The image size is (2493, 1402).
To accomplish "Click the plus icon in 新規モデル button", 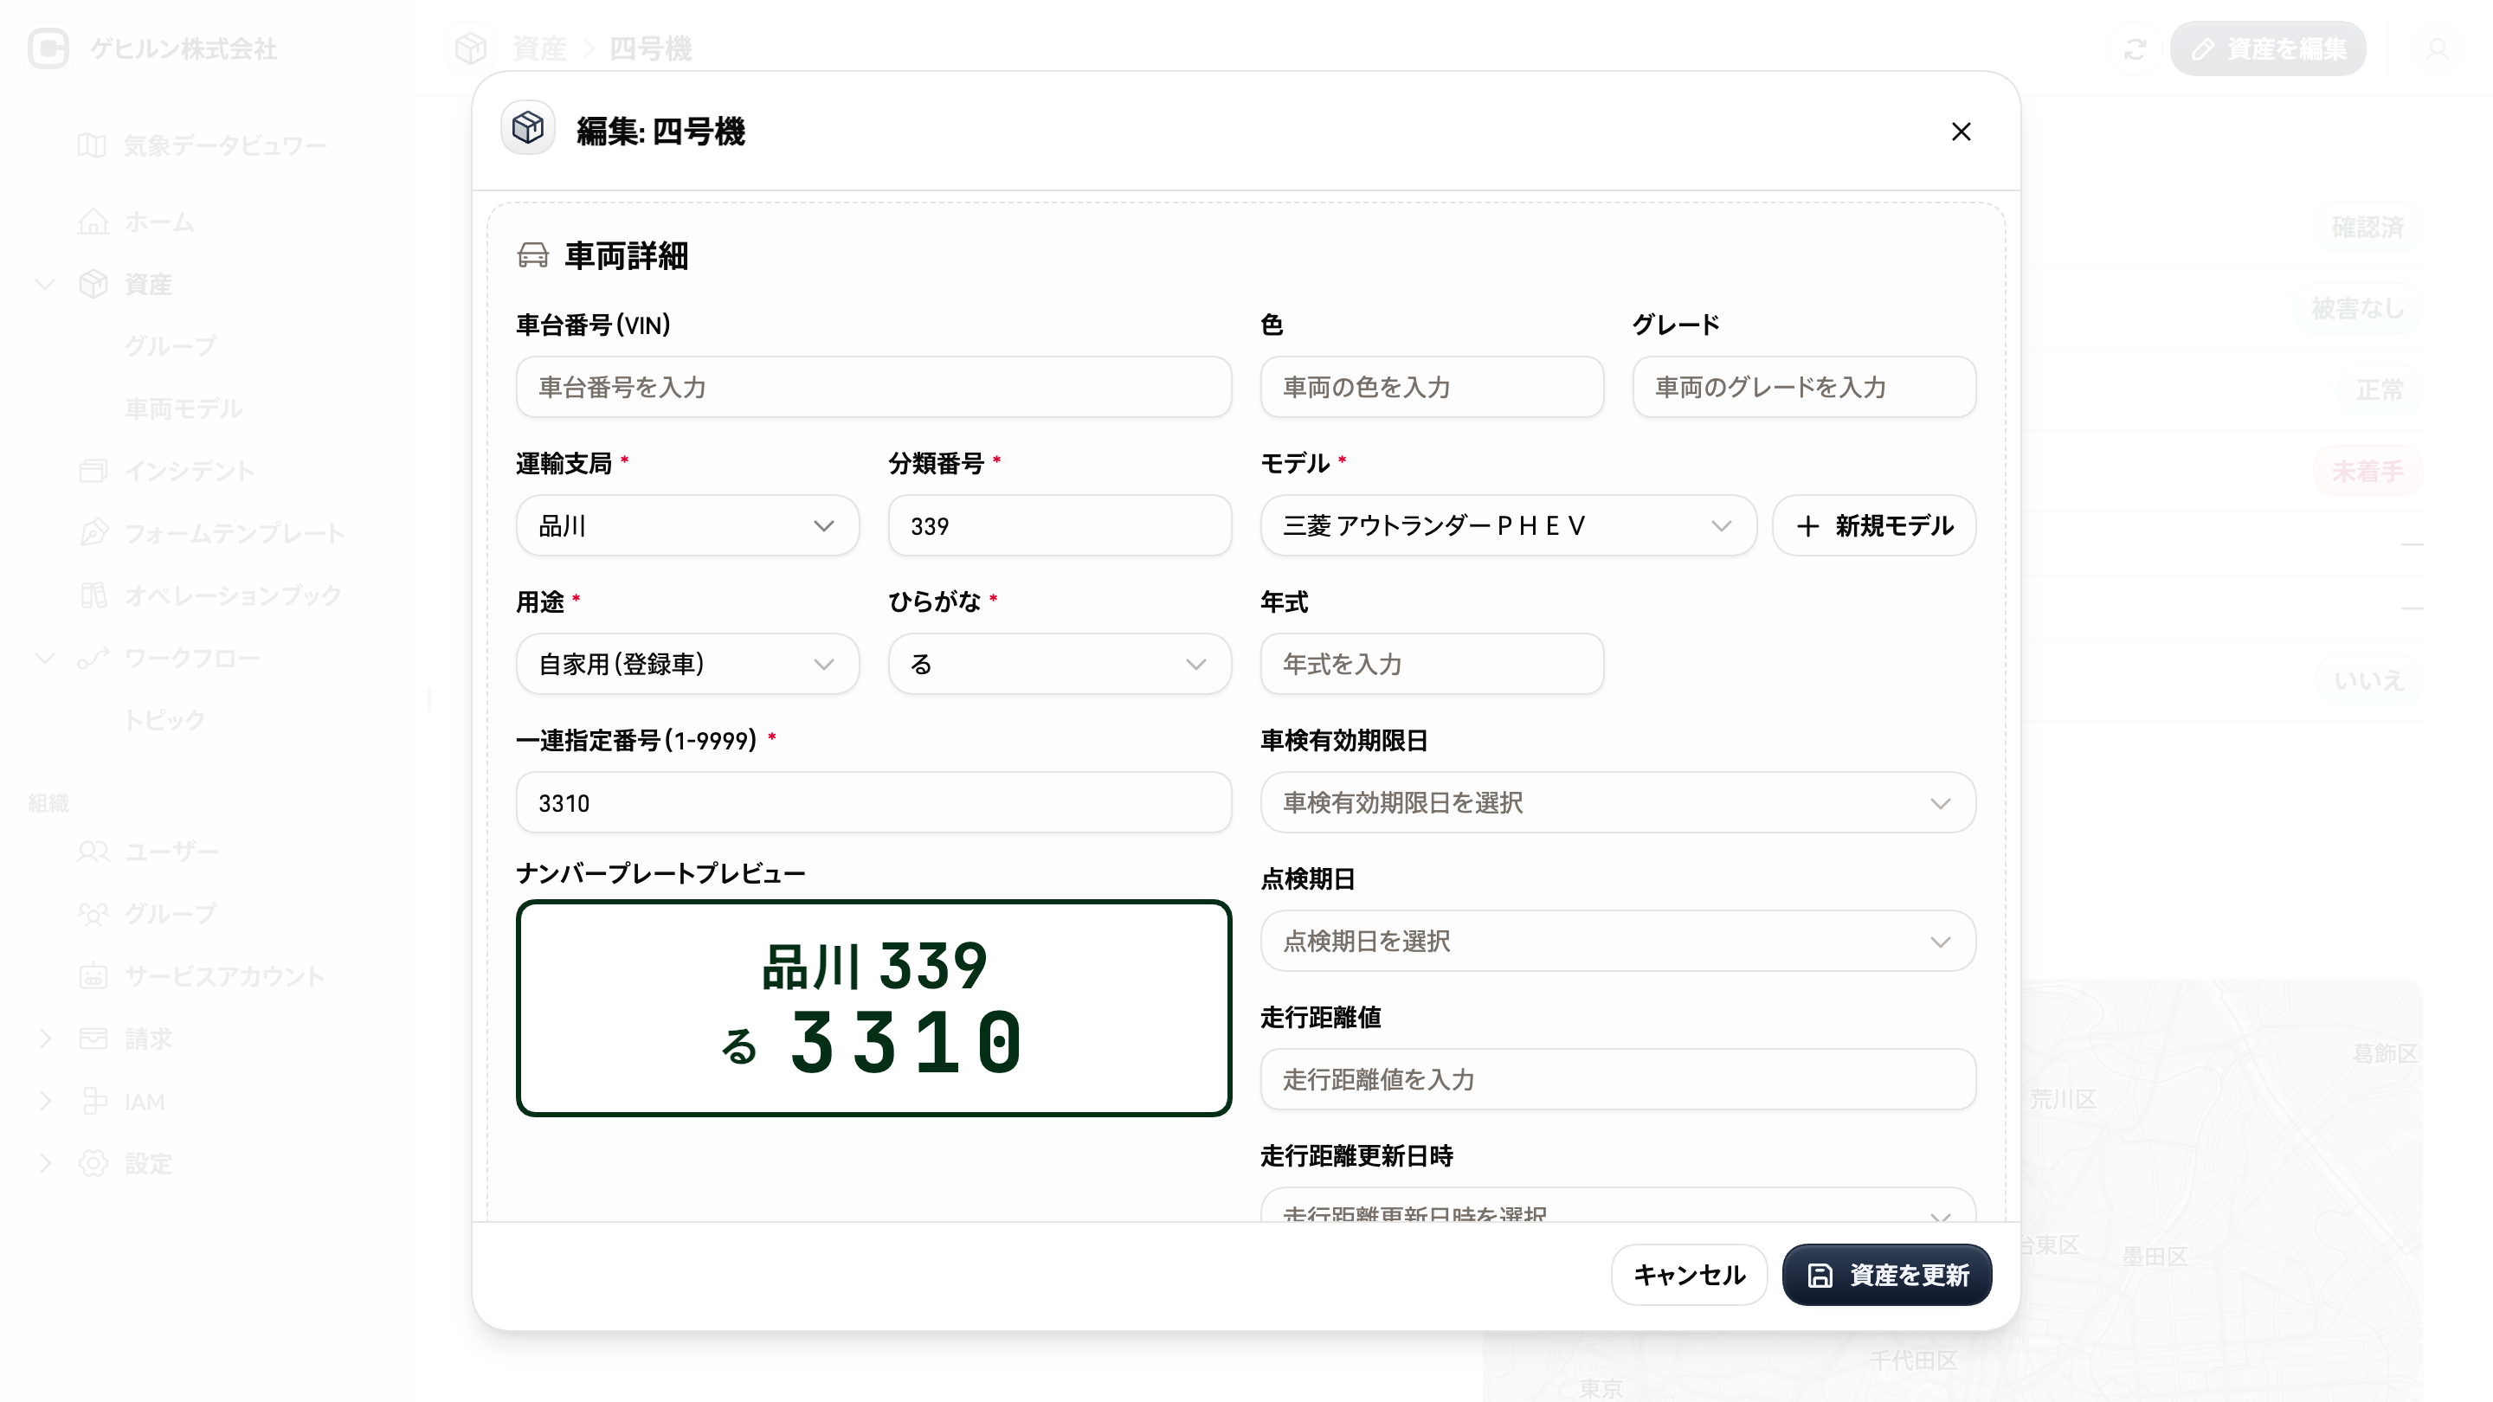I will (x=1807, y=526).
